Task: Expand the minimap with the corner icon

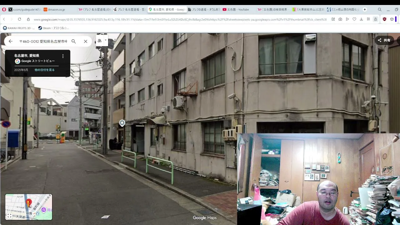Action: [x=9, y=216]
